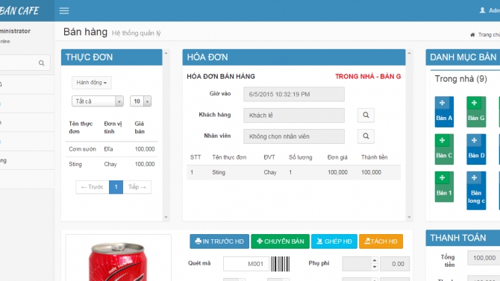Open the Tất cả category dropdown
Image resolution: width=500 pixels, height=281 pixels.
tap(97, 101)
